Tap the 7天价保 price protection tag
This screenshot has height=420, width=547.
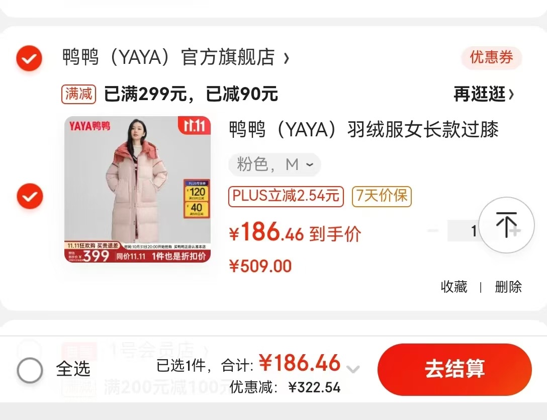pyautogui.click(x=382, y=197)
